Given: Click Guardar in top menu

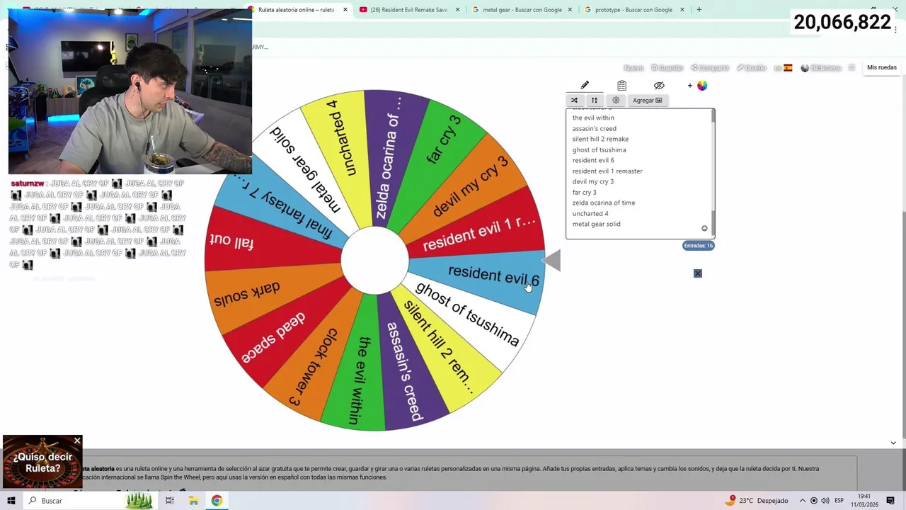Looking at the screenshot, I should [x=667, y=68].
